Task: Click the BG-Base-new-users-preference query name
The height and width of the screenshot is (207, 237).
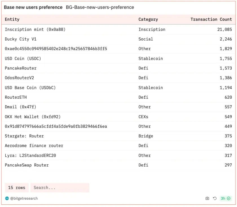Action: [100, 7]
